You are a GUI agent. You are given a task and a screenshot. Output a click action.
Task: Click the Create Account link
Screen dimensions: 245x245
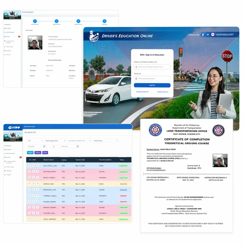[163, 92]
